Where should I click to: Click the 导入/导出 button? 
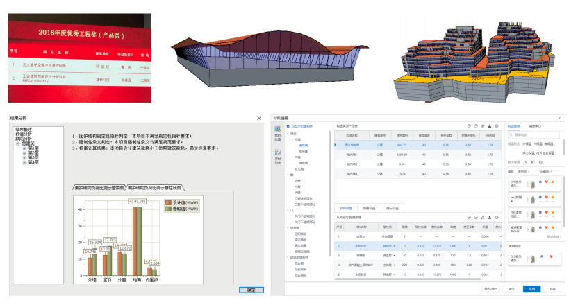490,288
